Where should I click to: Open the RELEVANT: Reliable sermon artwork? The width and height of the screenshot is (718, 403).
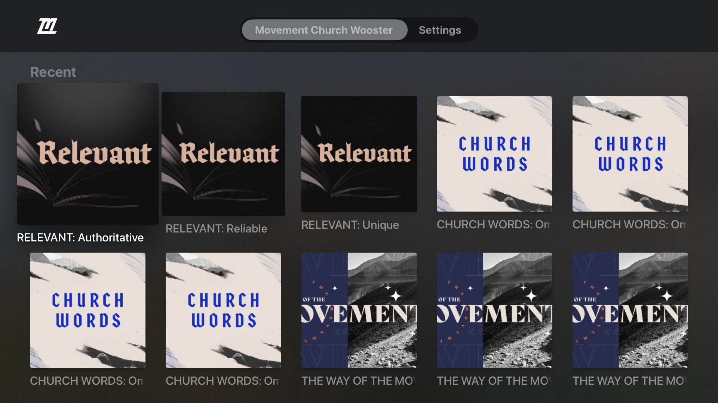pos(223,154)
